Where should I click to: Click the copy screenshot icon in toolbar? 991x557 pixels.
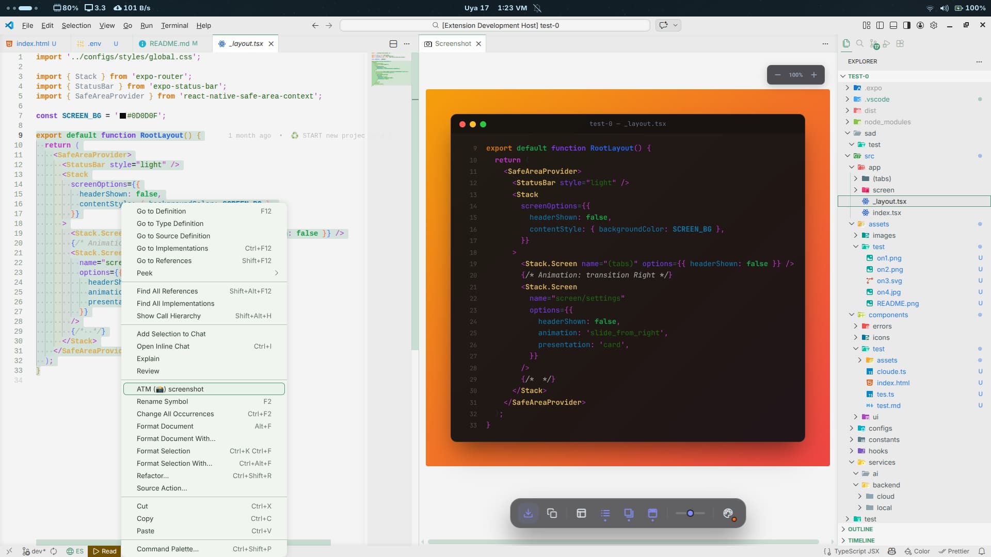coord(552,513)
